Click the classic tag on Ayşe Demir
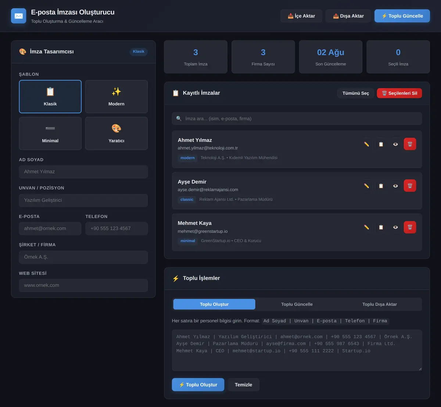 [187, 199]
